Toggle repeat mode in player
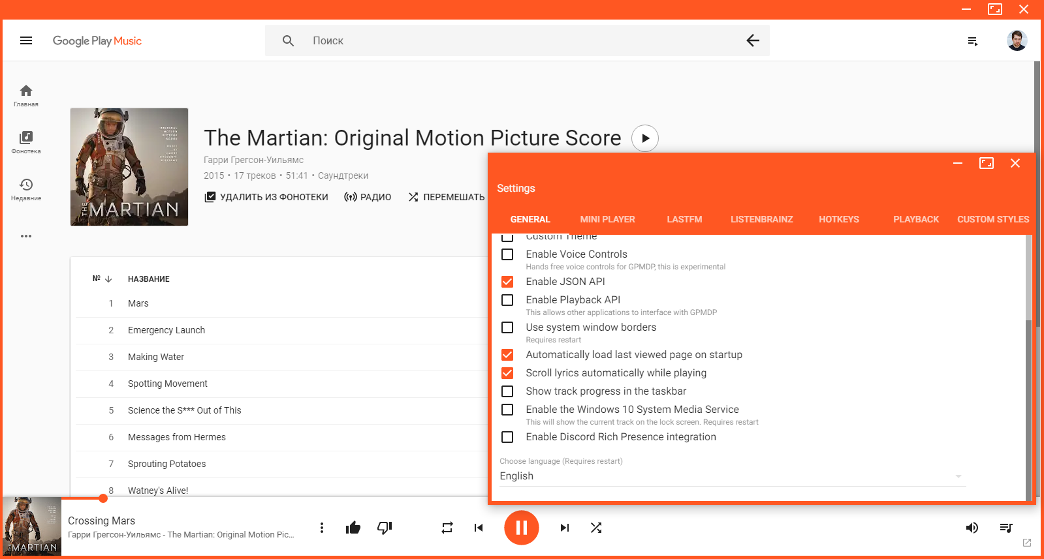Viewport: 1044px width, 559px height. [x=447, y=528]
